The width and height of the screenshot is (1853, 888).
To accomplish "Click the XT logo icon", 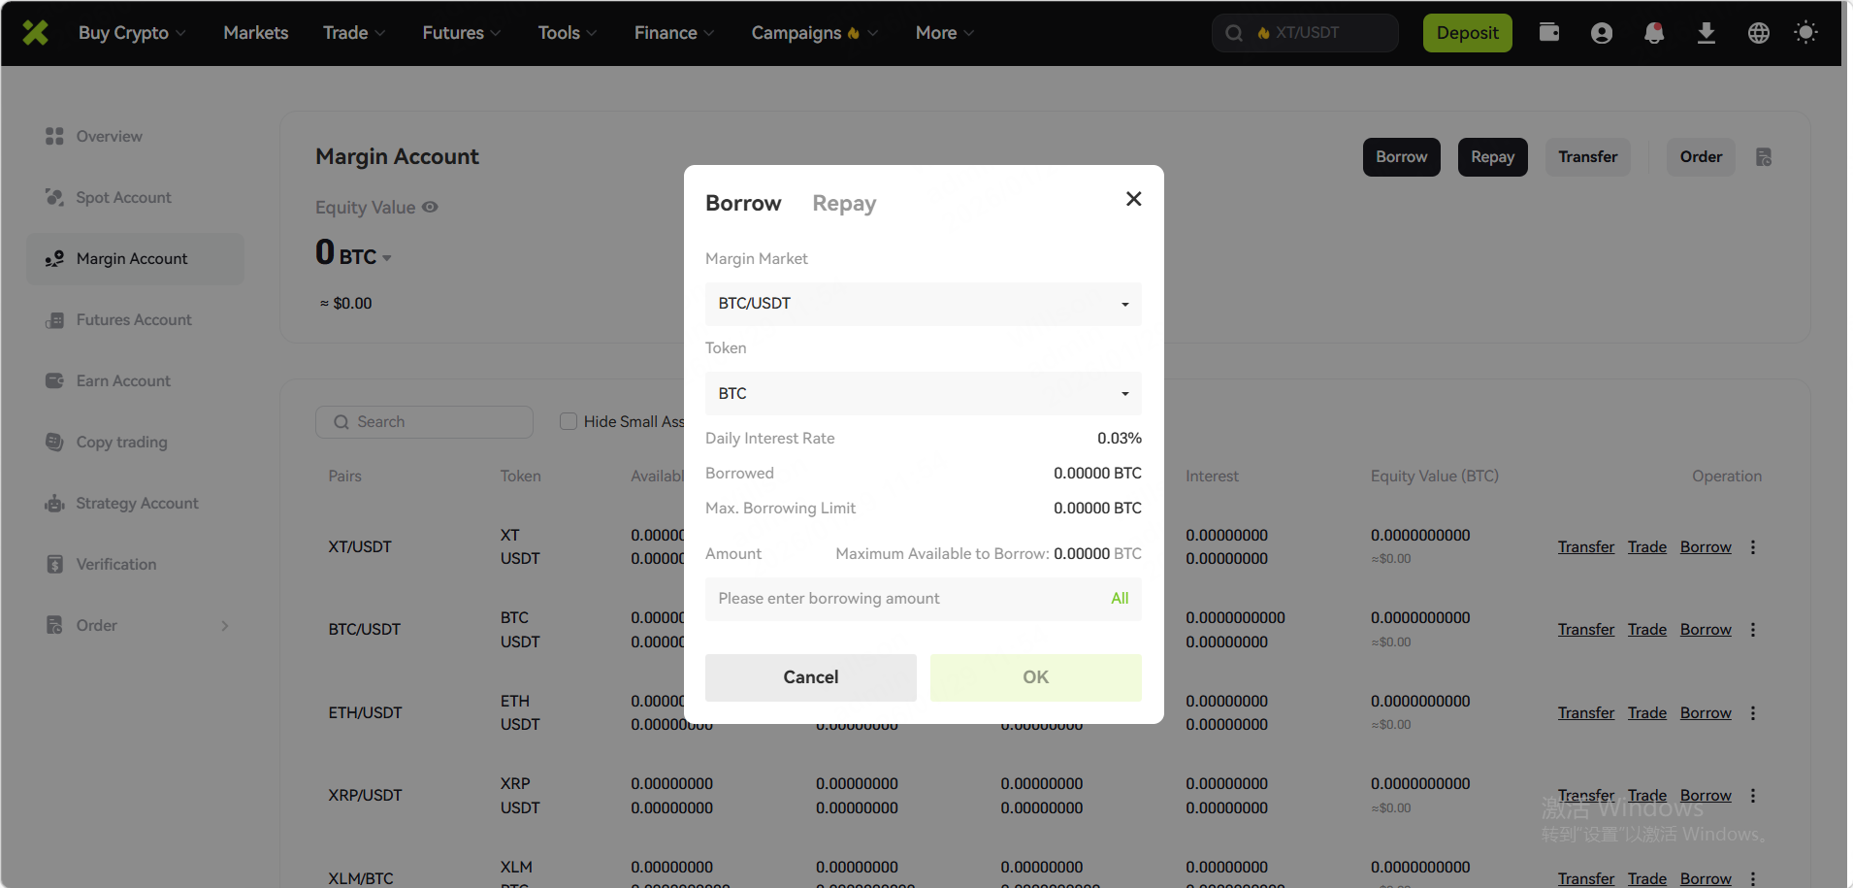I will point(36,33).
